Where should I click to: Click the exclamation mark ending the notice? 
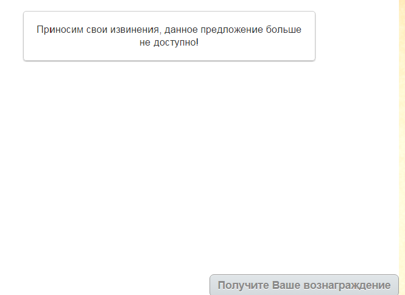click(197, 42)
